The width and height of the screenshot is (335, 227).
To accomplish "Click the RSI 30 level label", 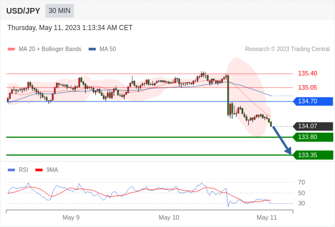I will click(x=301, y=203).
